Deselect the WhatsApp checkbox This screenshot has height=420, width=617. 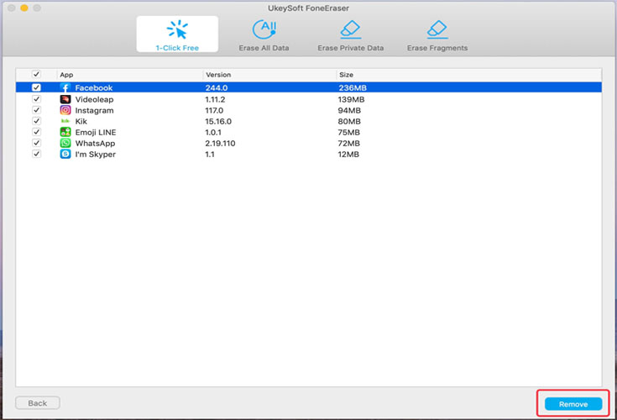point(36,143)
